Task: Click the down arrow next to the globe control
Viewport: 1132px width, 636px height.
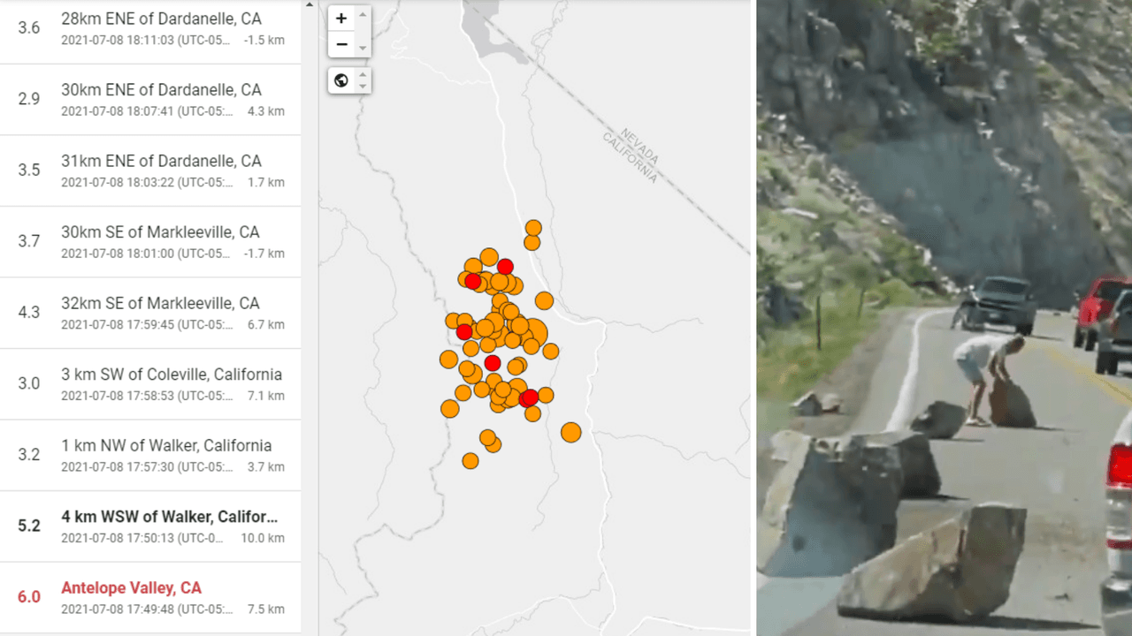Action: click(x=363, y=86)
